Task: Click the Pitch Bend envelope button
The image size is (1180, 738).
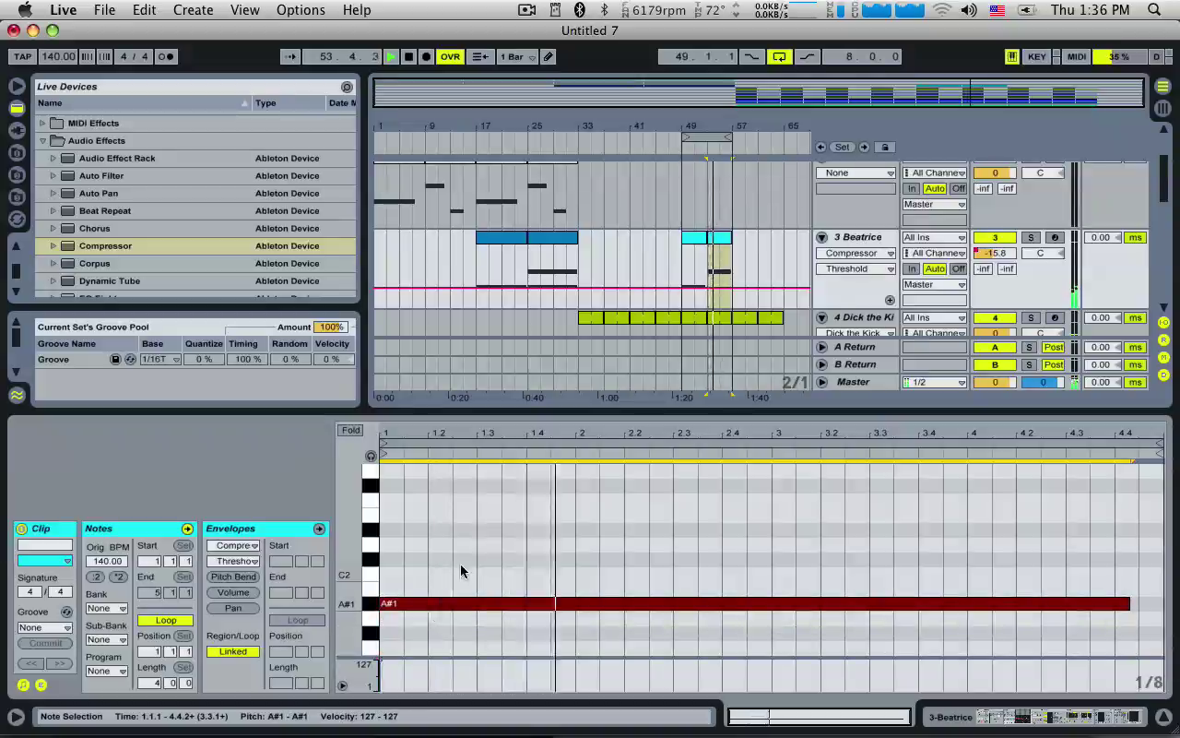Action: 233,577
